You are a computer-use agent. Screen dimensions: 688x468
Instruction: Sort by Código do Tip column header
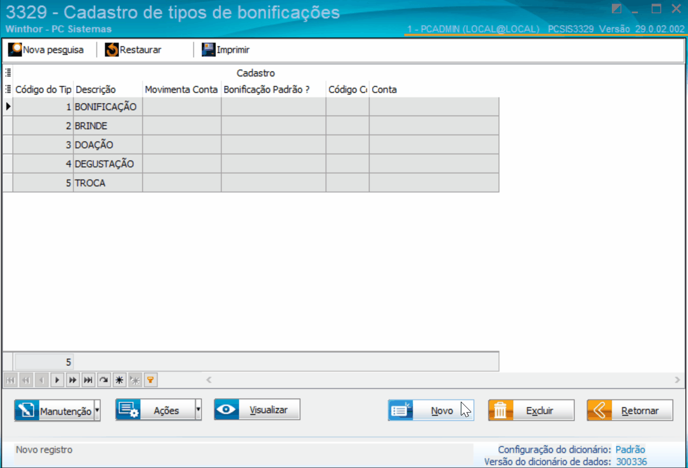[43, 89]
